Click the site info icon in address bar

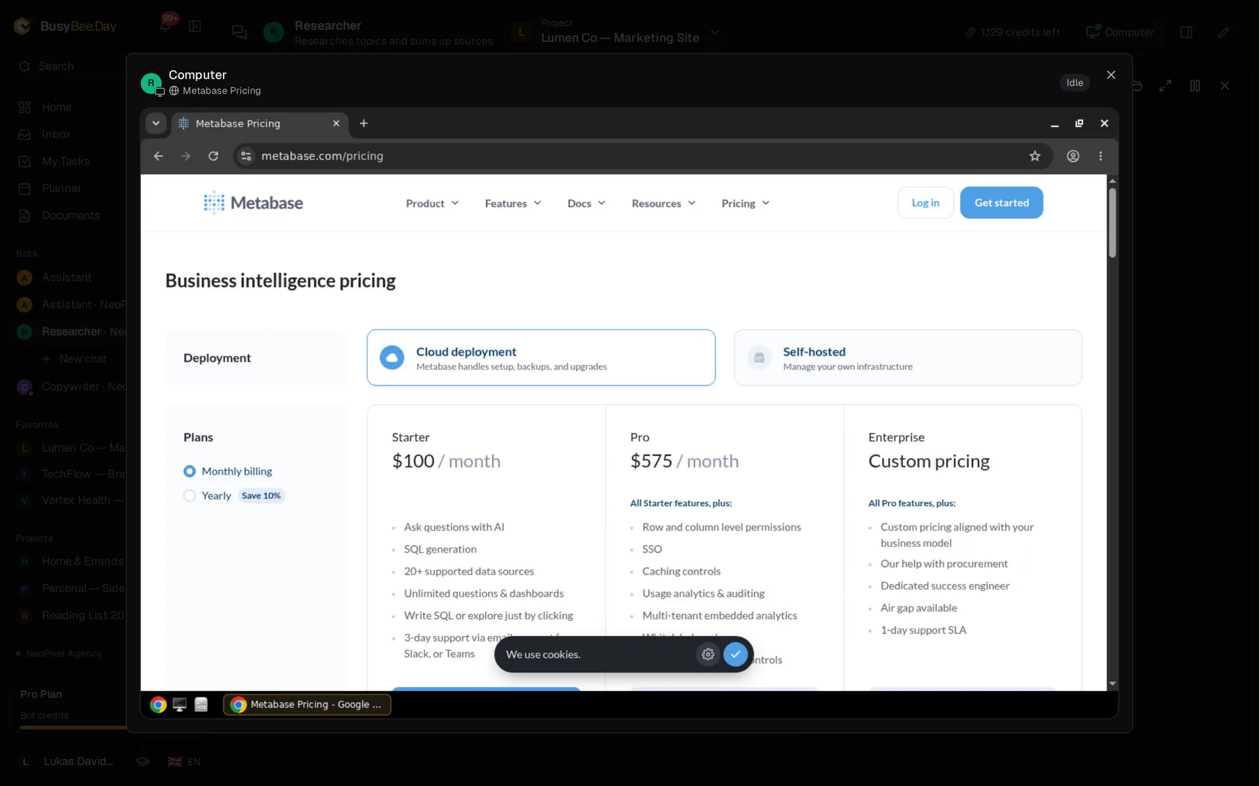[x=246, y=156]
